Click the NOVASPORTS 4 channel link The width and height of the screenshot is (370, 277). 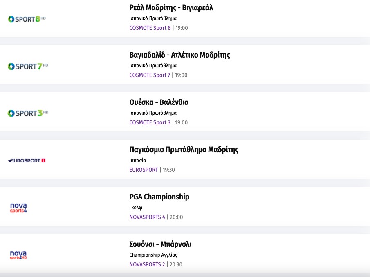point(147,217)
